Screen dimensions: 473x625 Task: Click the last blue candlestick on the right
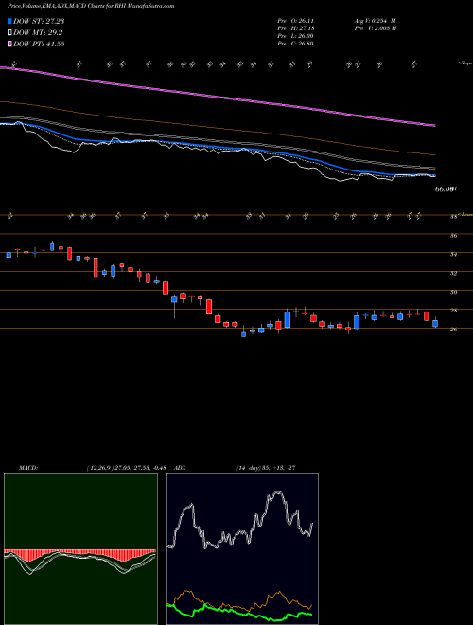click(435, 323)
